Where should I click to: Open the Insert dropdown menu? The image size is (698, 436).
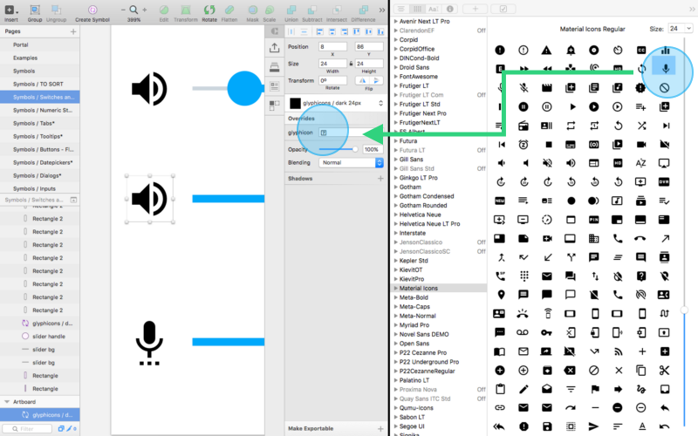(10, 10)
